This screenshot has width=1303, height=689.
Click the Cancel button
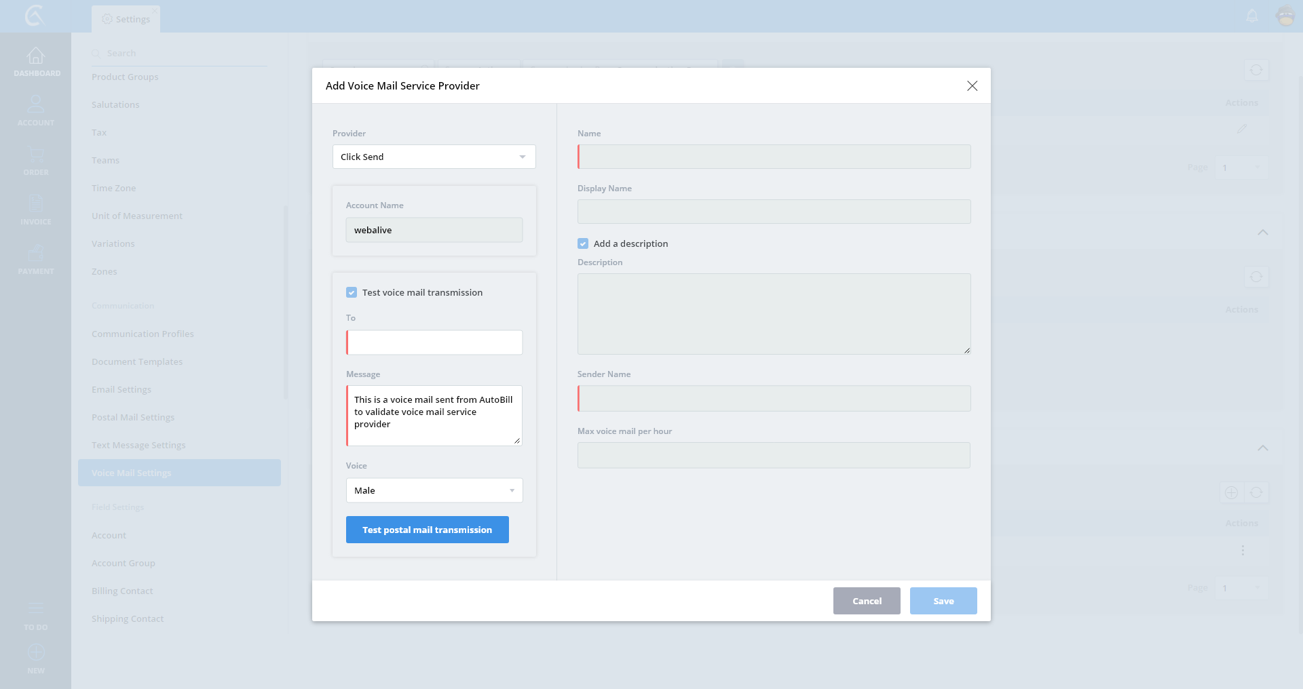tap(867, 602)
